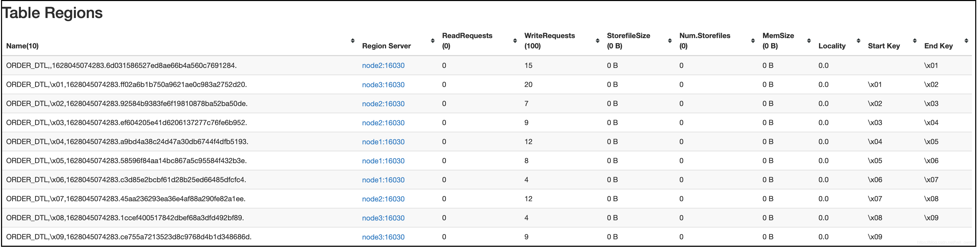The width and height of the screenshot is (977, 247).
Task: Click WriteRequests value 15 in first row
Action: pyautogui.click(x=528, y=65)
